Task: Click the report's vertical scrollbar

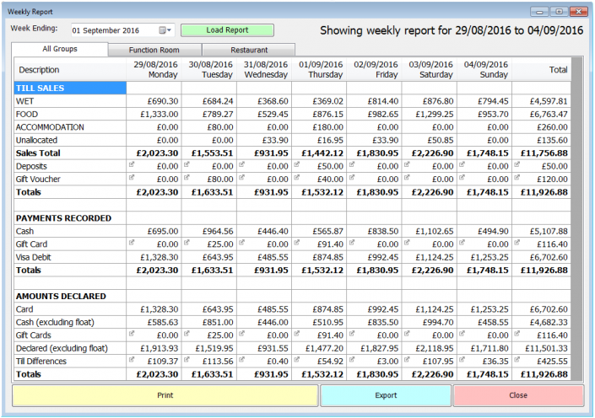Action: [576, 219]
